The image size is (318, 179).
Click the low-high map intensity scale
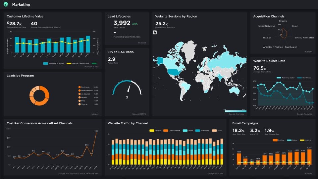(x=236, y=111)
